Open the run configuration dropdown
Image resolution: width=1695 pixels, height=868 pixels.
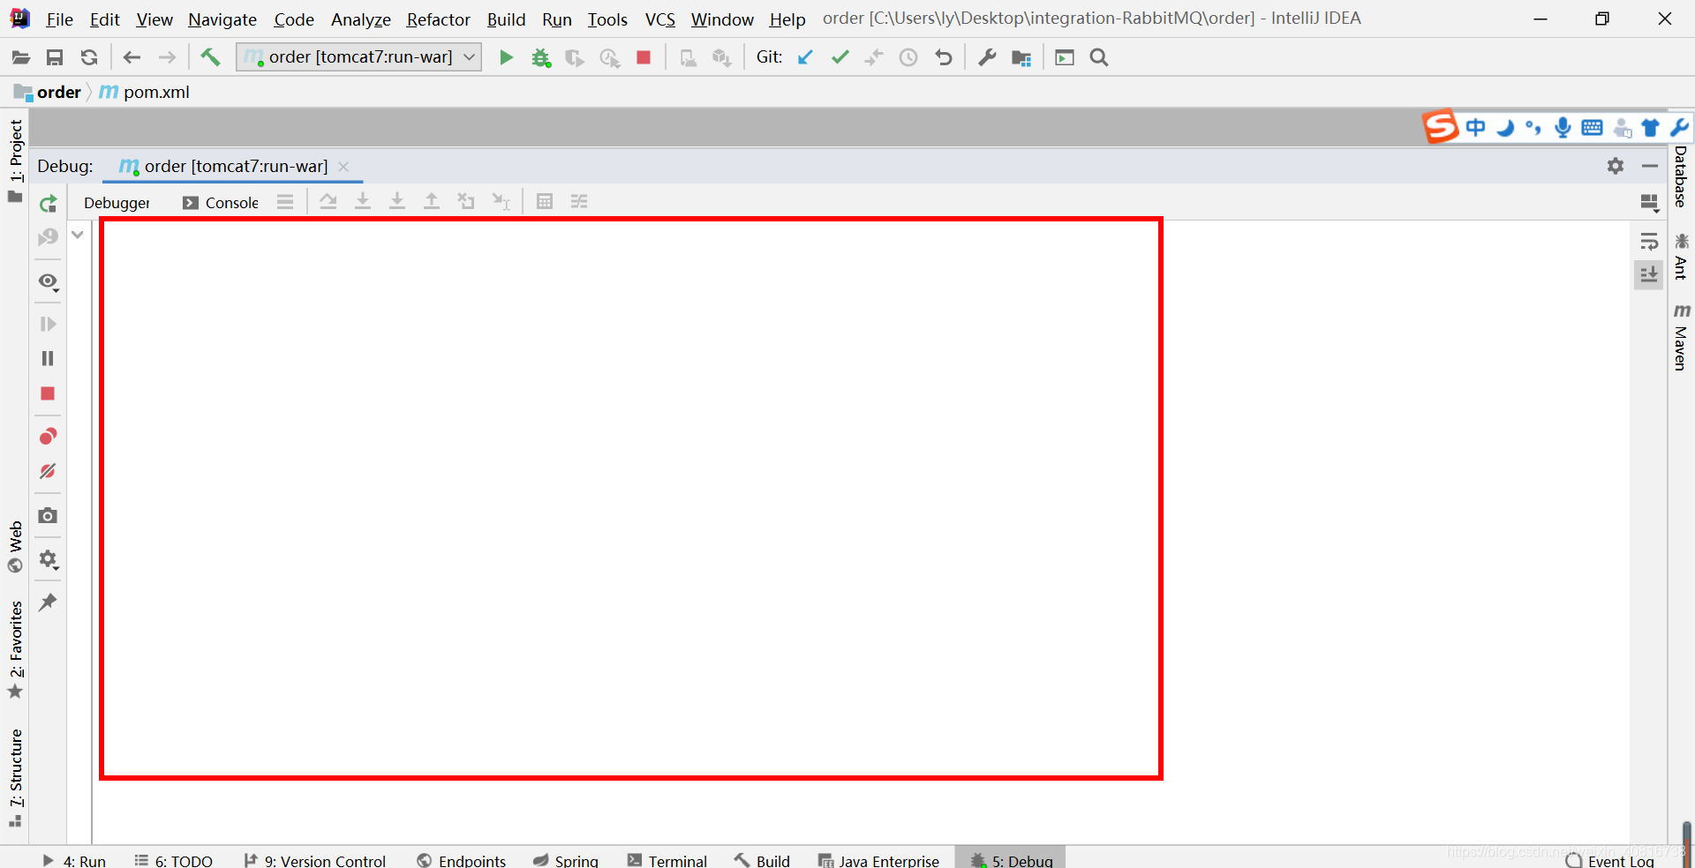359,57
